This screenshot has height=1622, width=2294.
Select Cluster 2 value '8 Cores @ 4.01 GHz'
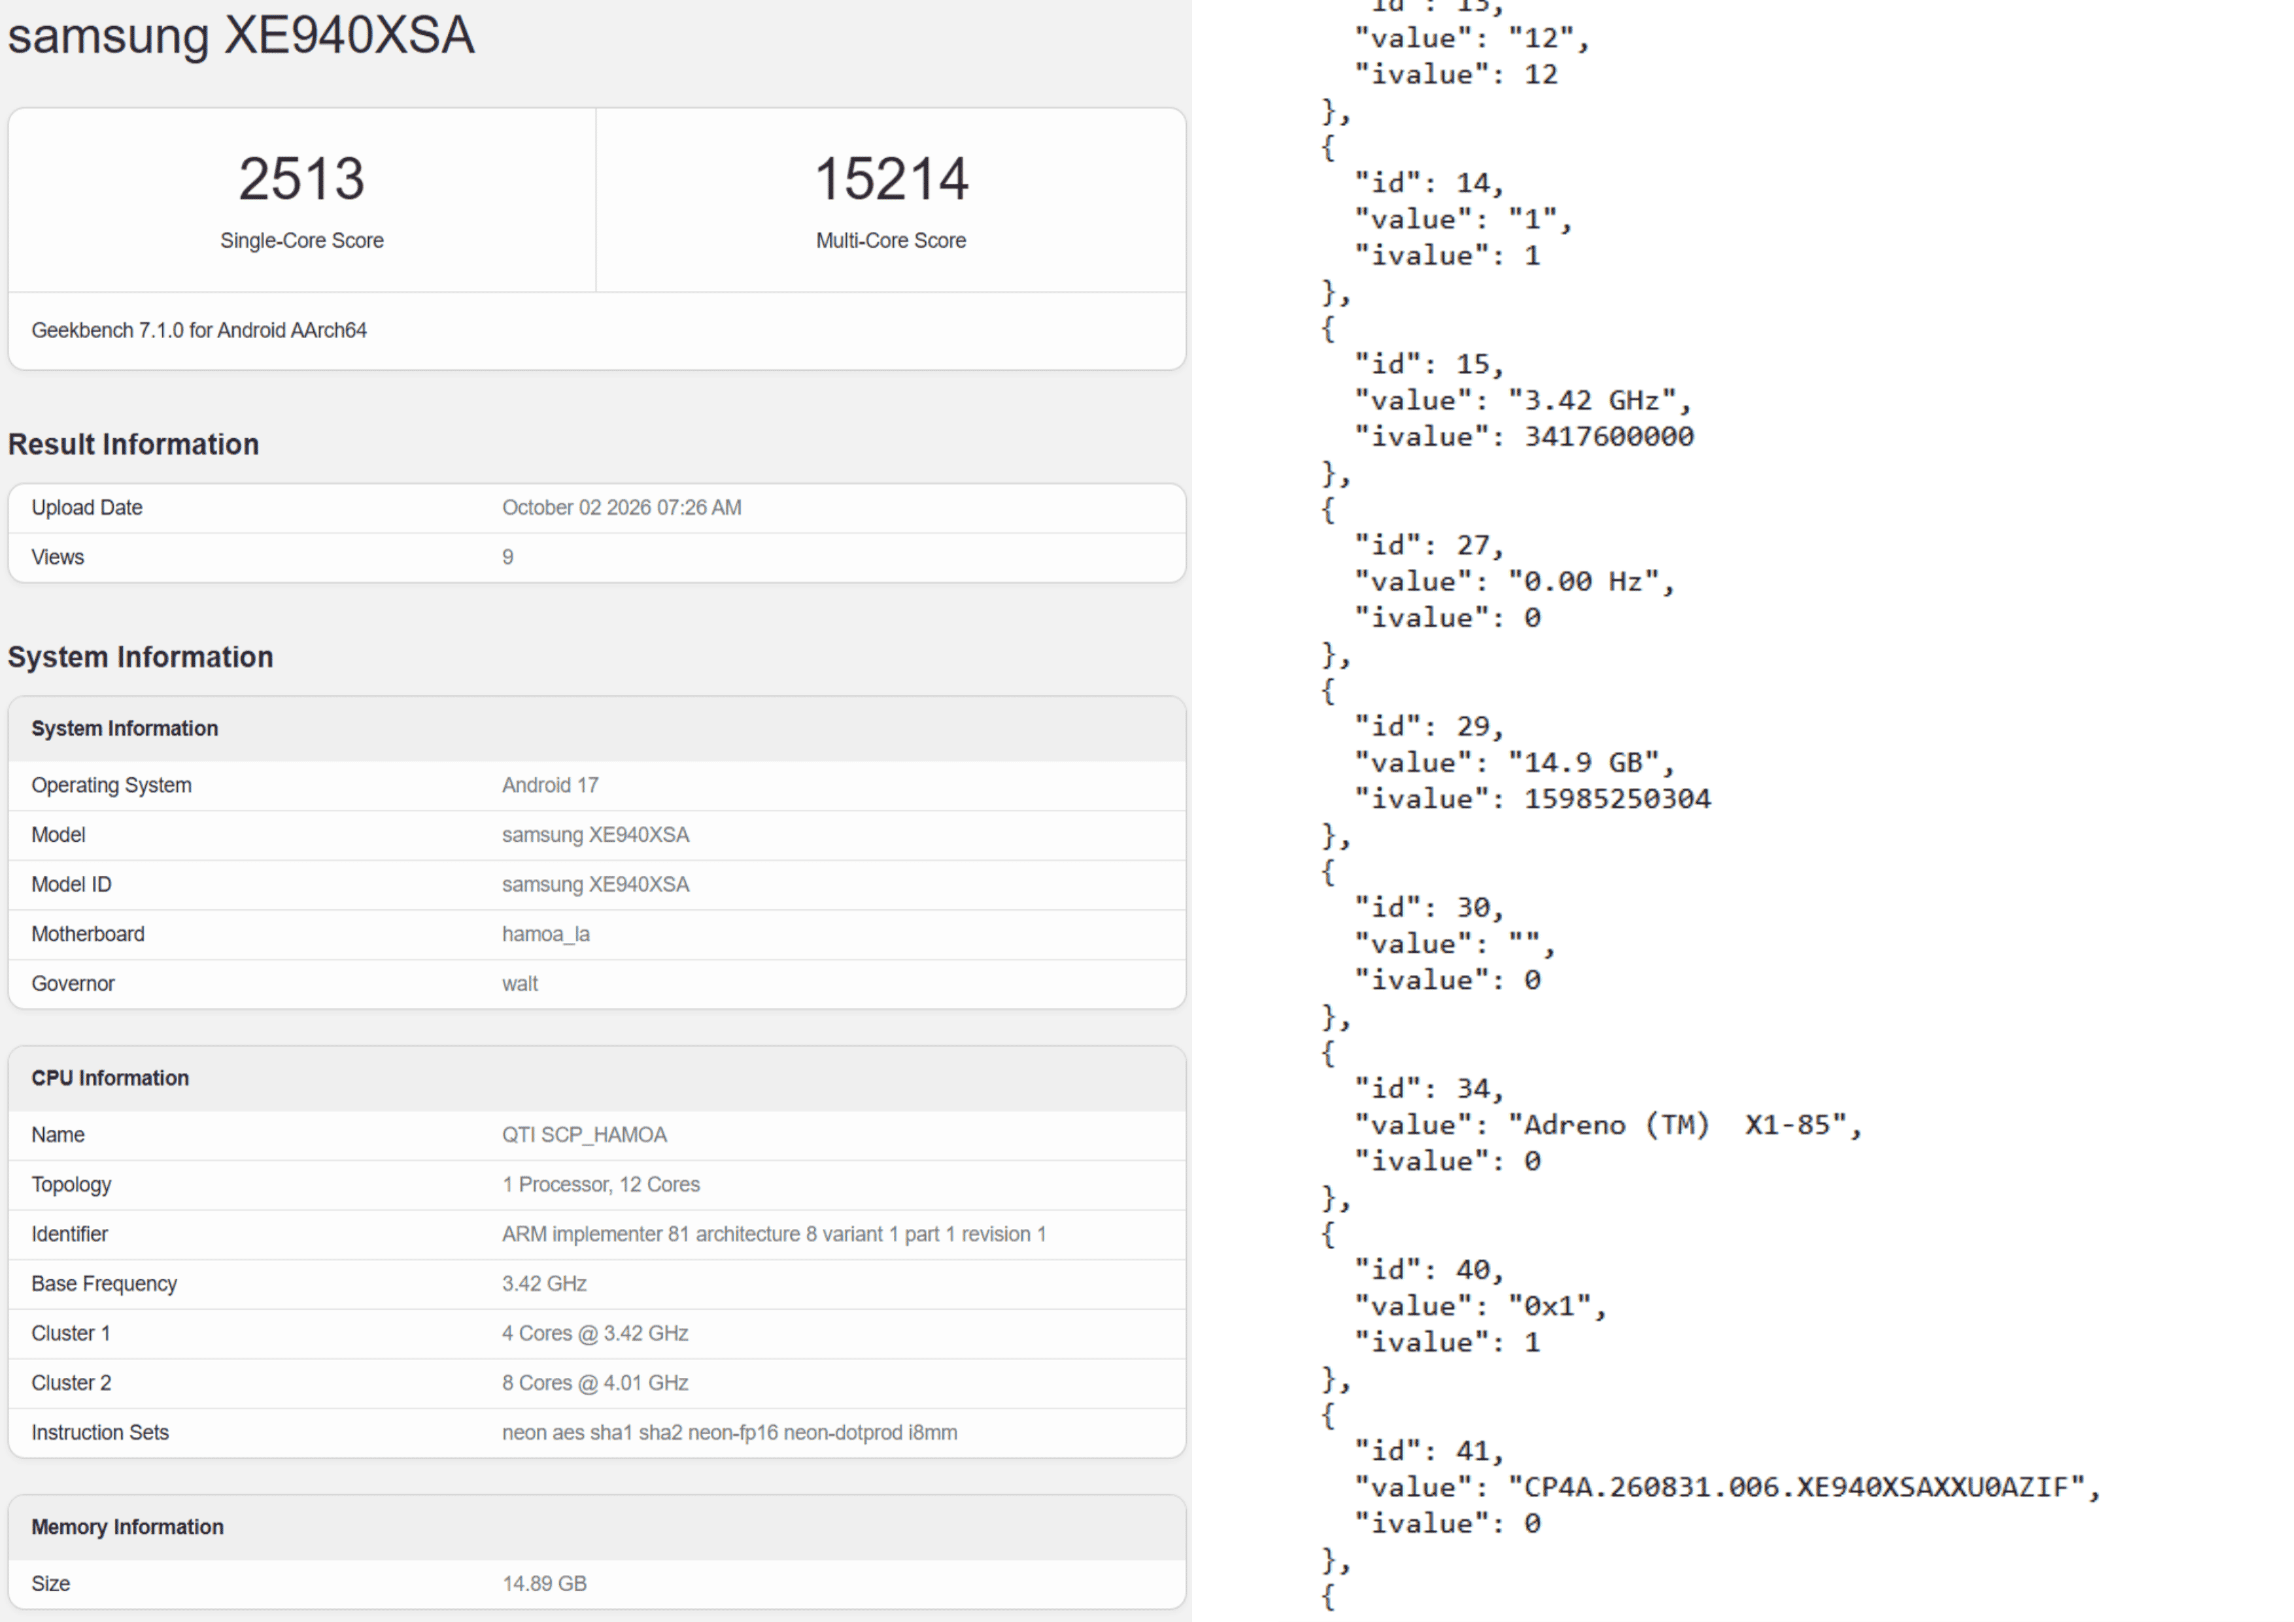(x=594, y=1383)
